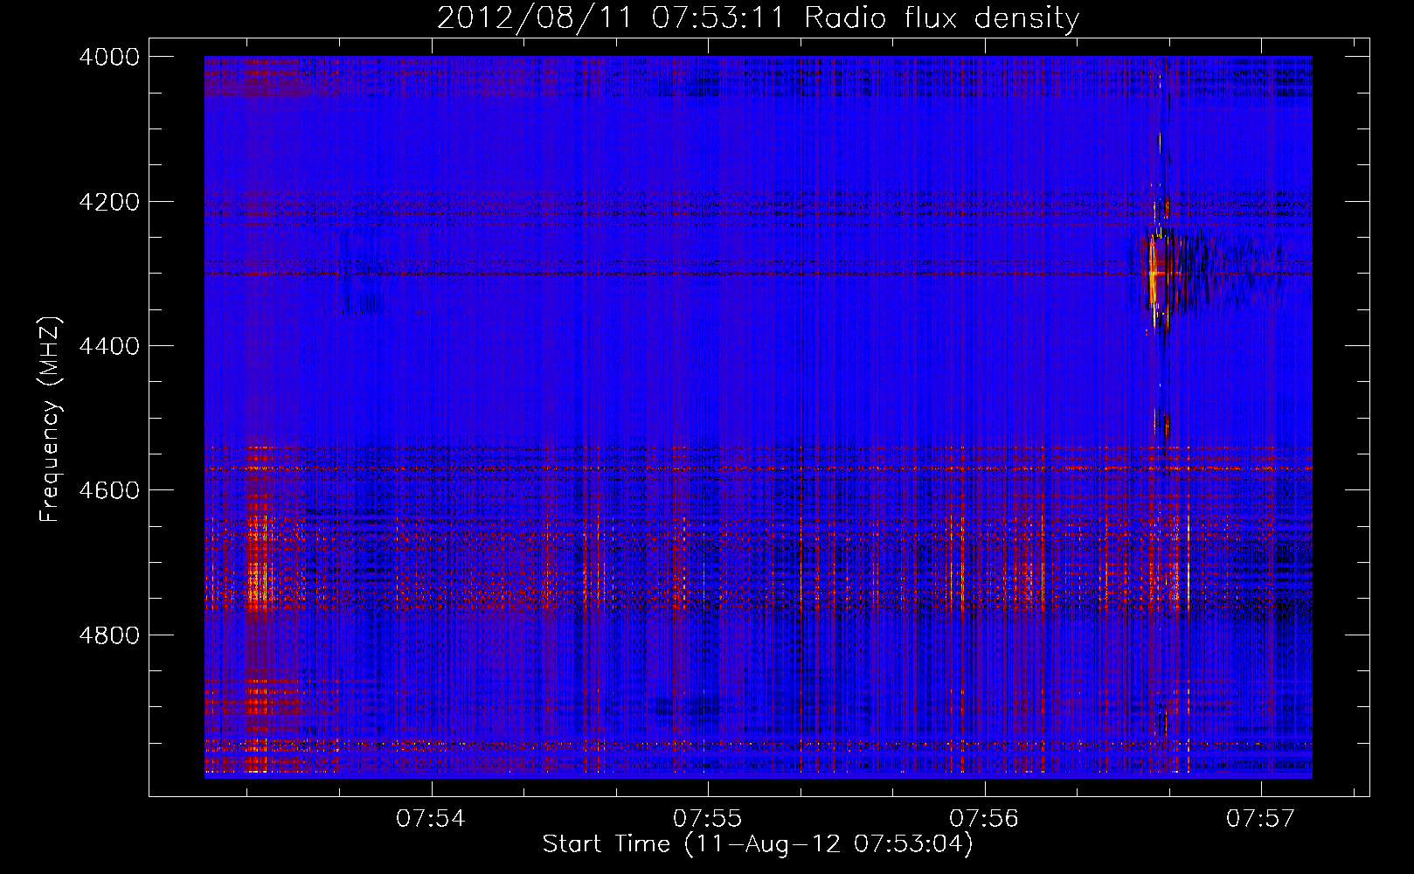Click the "Start Time (11-Aug-12 07:53:04)" x-axis label

(x=758, y=844)
